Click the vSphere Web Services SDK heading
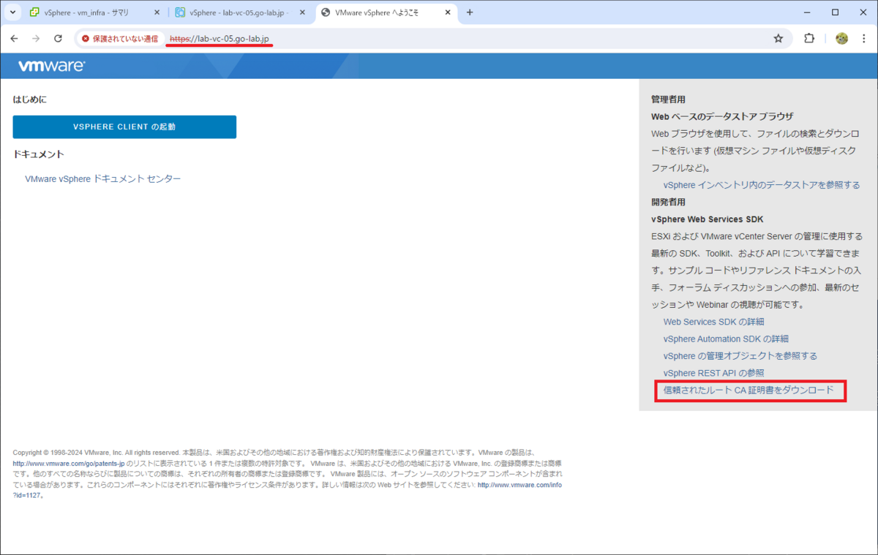This screenshot has width=878, height=555. (x=708, y=219)
